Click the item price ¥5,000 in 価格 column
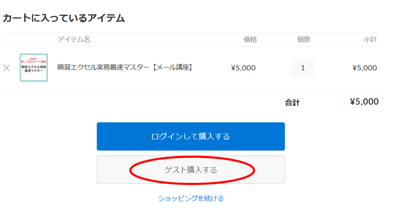 click(243, 68)
